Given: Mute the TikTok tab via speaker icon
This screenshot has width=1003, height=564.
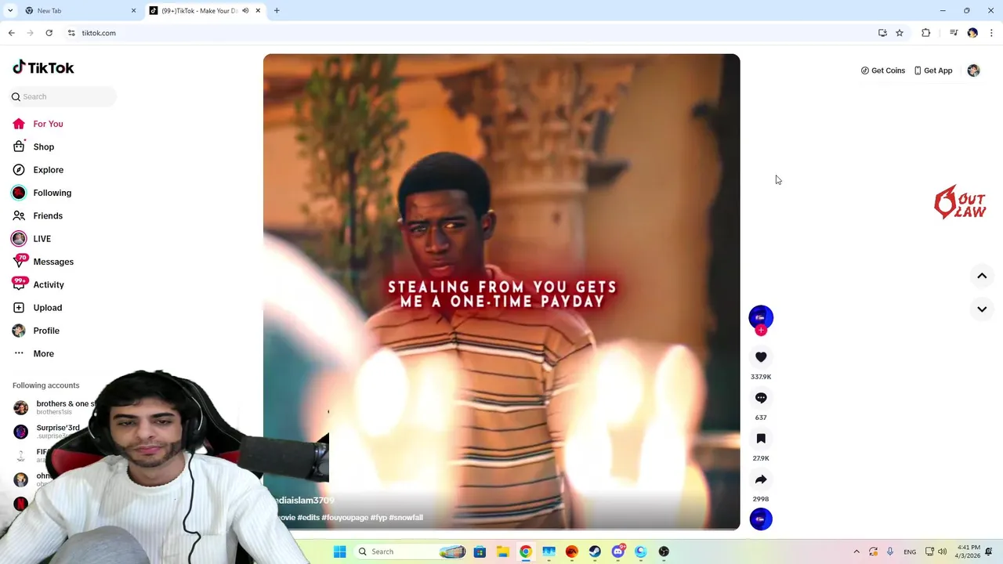Looking at the screenshot, I should point(245,11).
